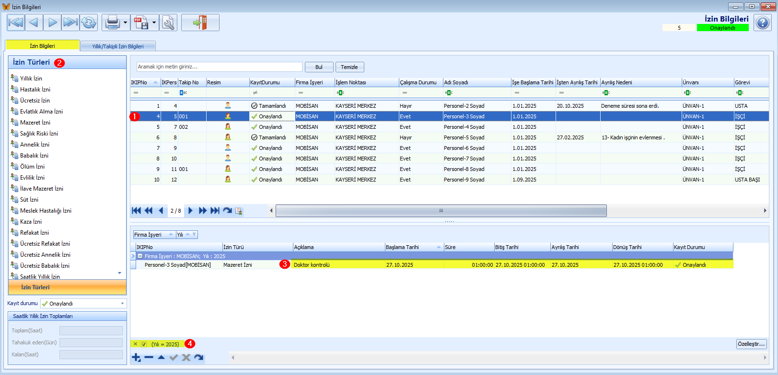Click the PDF save icon
This screenshot has height=375, width=778.
point(141,23)
